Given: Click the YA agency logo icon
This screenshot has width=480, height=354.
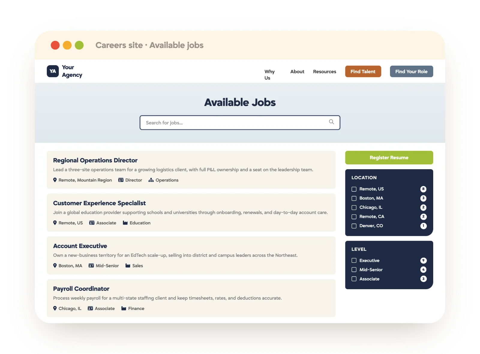Looking at the screenshot, I should click(53, 71).
